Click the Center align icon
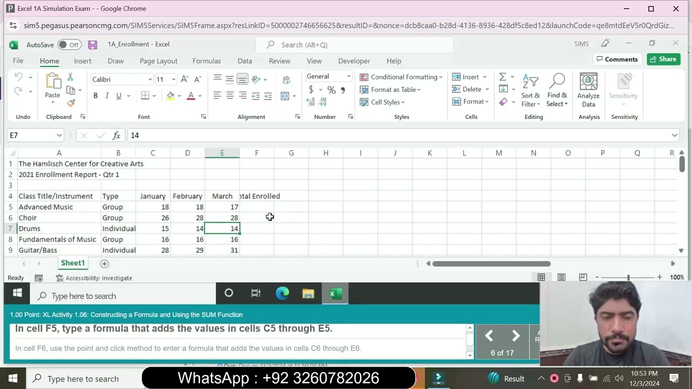692x389 pixels. point(230,96)
